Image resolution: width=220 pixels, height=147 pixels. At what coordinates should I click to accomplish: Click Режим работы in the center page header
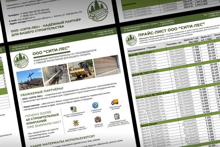[55, 41]
